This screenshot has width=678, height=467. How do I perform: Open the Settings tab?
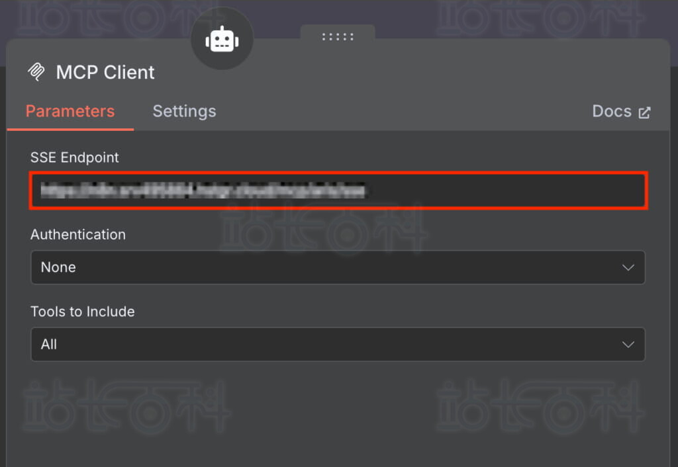[x=184, y=111]
